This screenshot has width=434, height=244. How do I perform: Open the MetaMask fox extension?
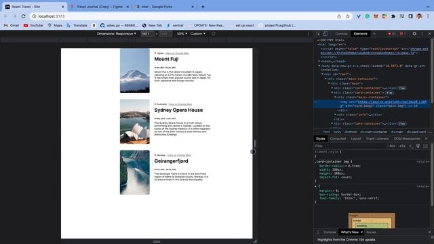[x=376, y=16]
